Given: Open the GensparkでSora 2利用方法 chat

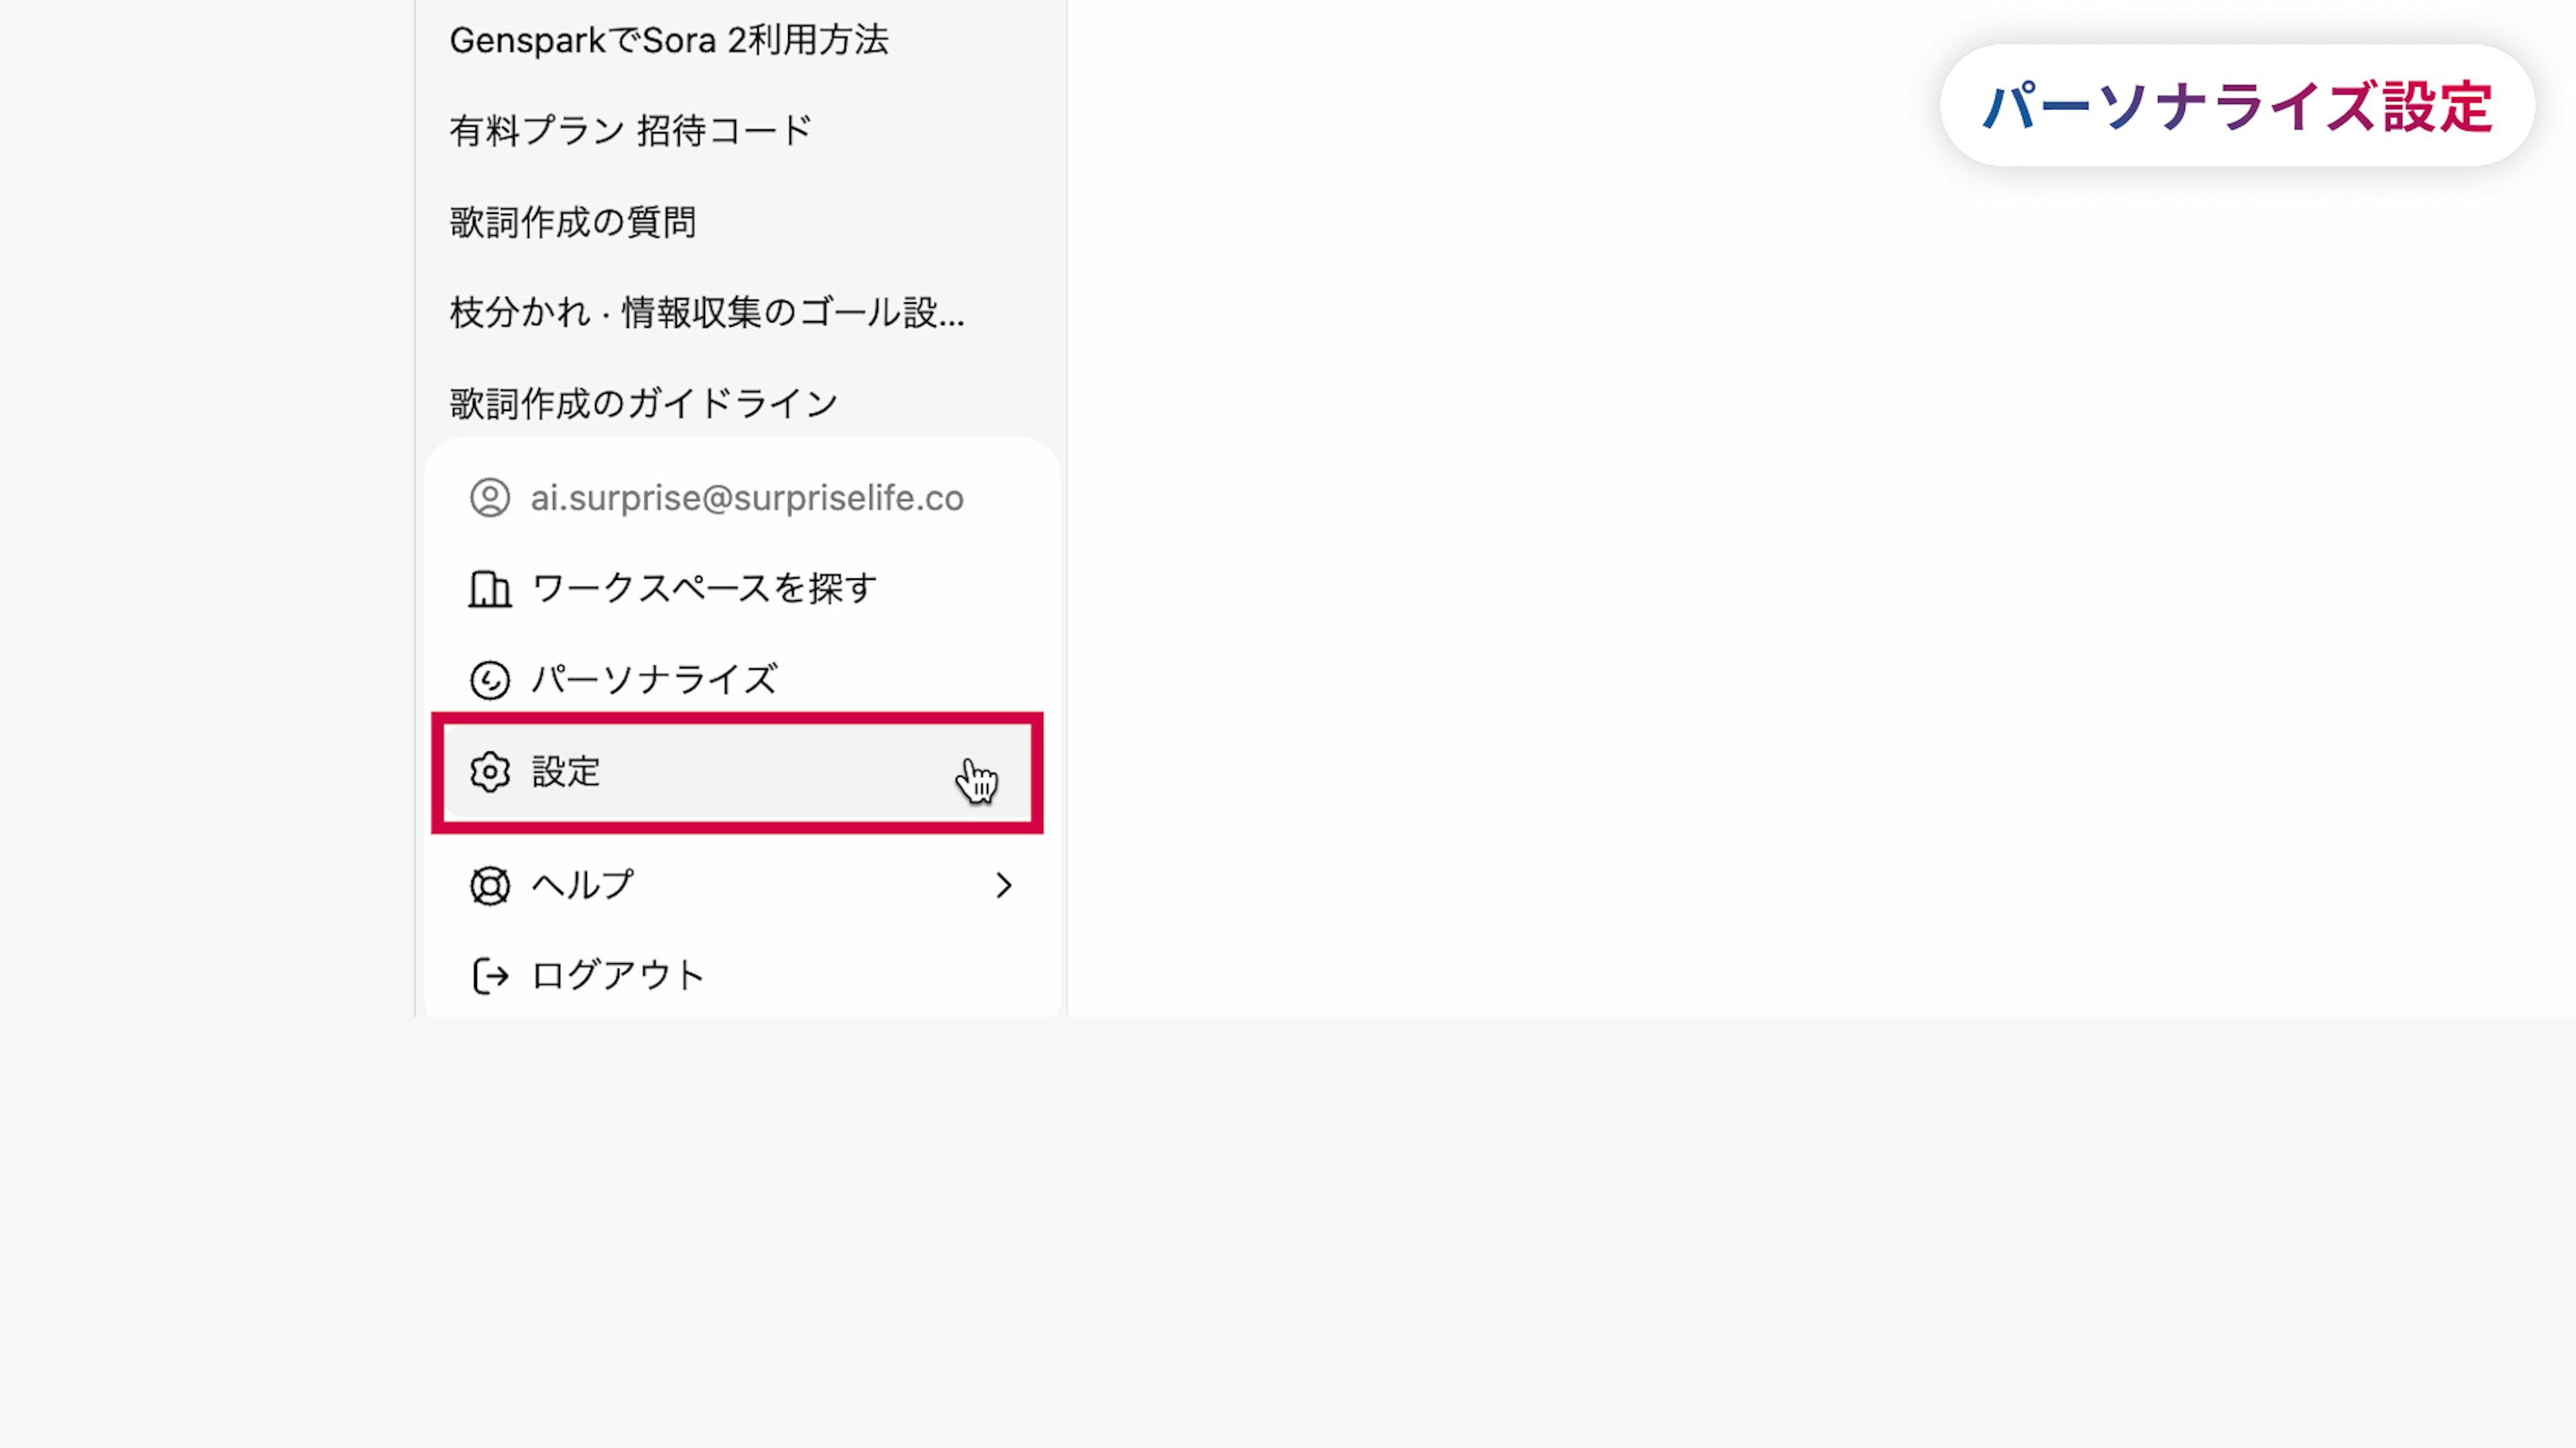Looking at the screenshot, I should tap(668, 41).
